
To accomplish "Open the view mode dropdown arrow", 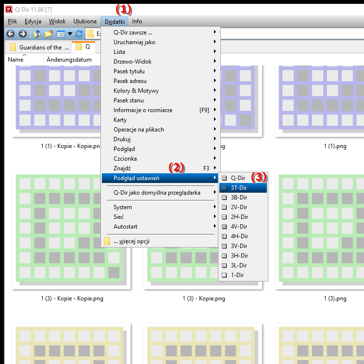I will [70, 34].
